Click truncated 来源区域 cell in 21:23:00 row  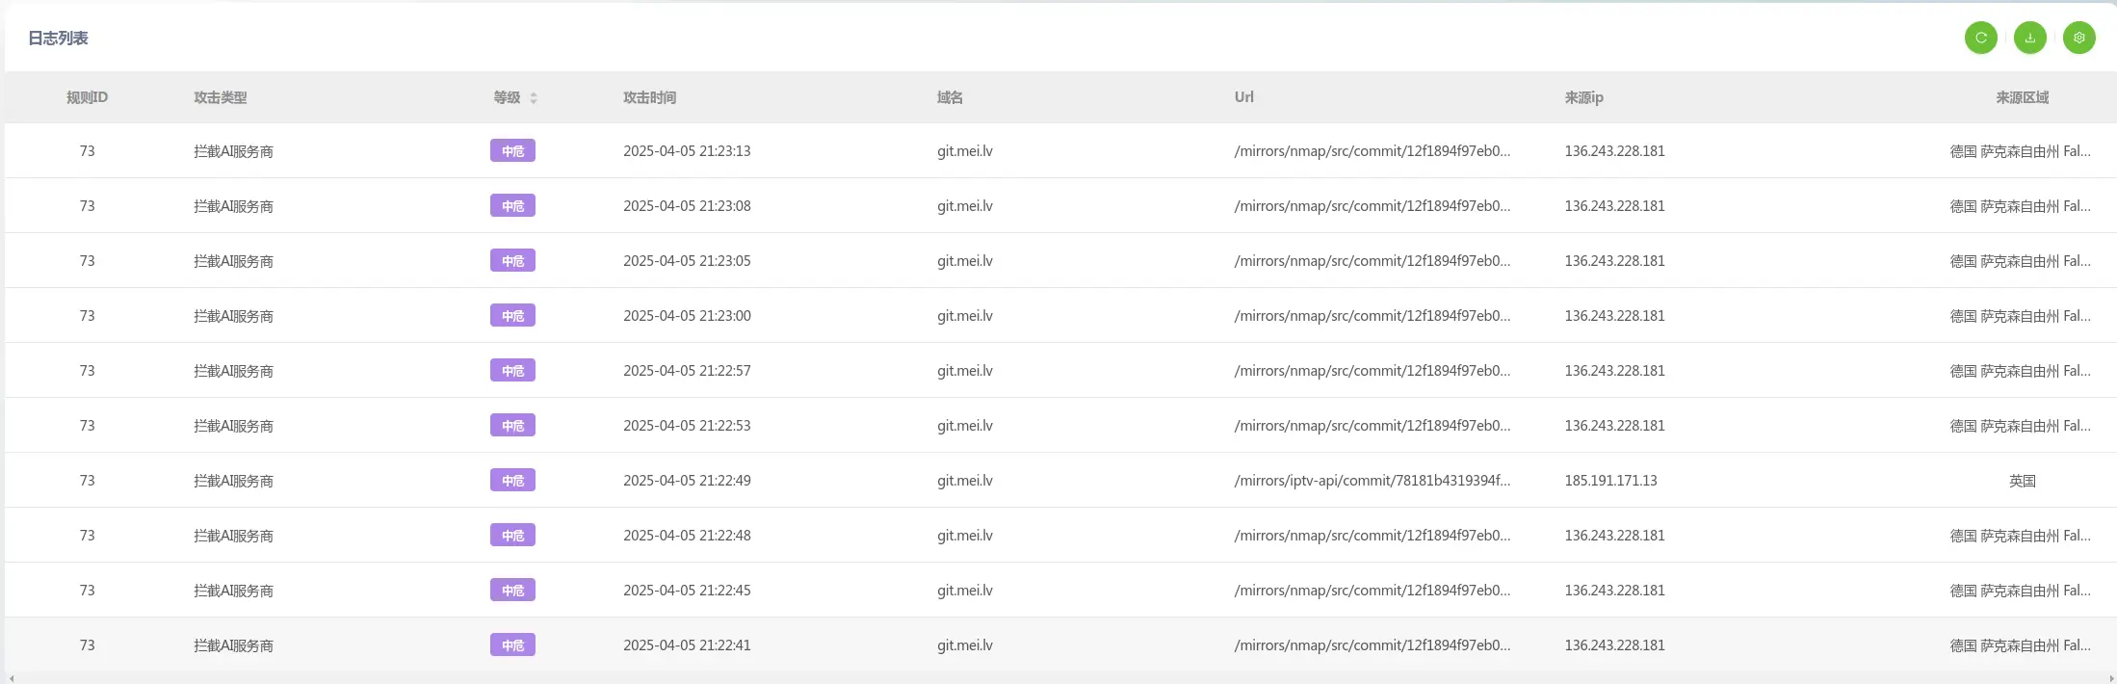(x=2020, y=316)
